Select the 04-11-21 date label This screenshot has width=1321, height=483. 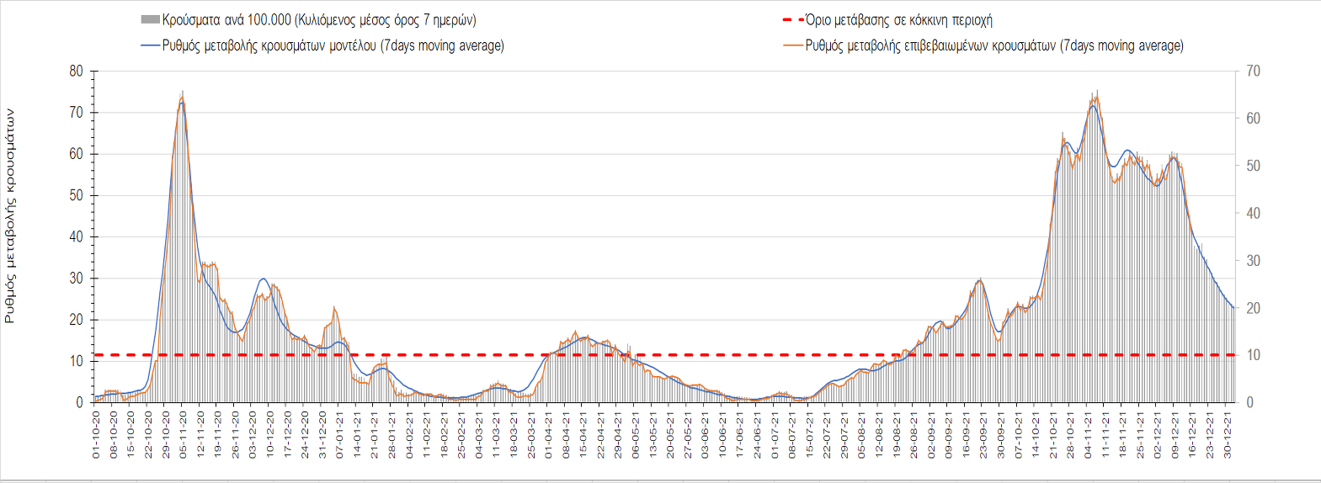point(1089,434)
